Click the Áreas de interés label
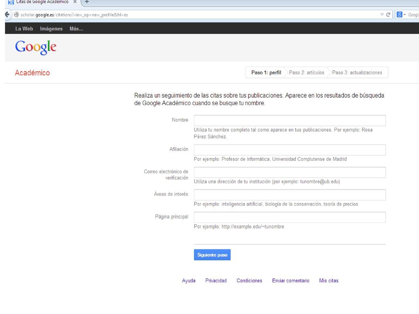This screenshot has height=314, width=419. [171, 194]
